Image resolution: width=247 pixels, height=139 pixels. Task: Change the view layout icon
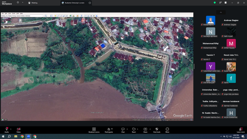point(225,3)
